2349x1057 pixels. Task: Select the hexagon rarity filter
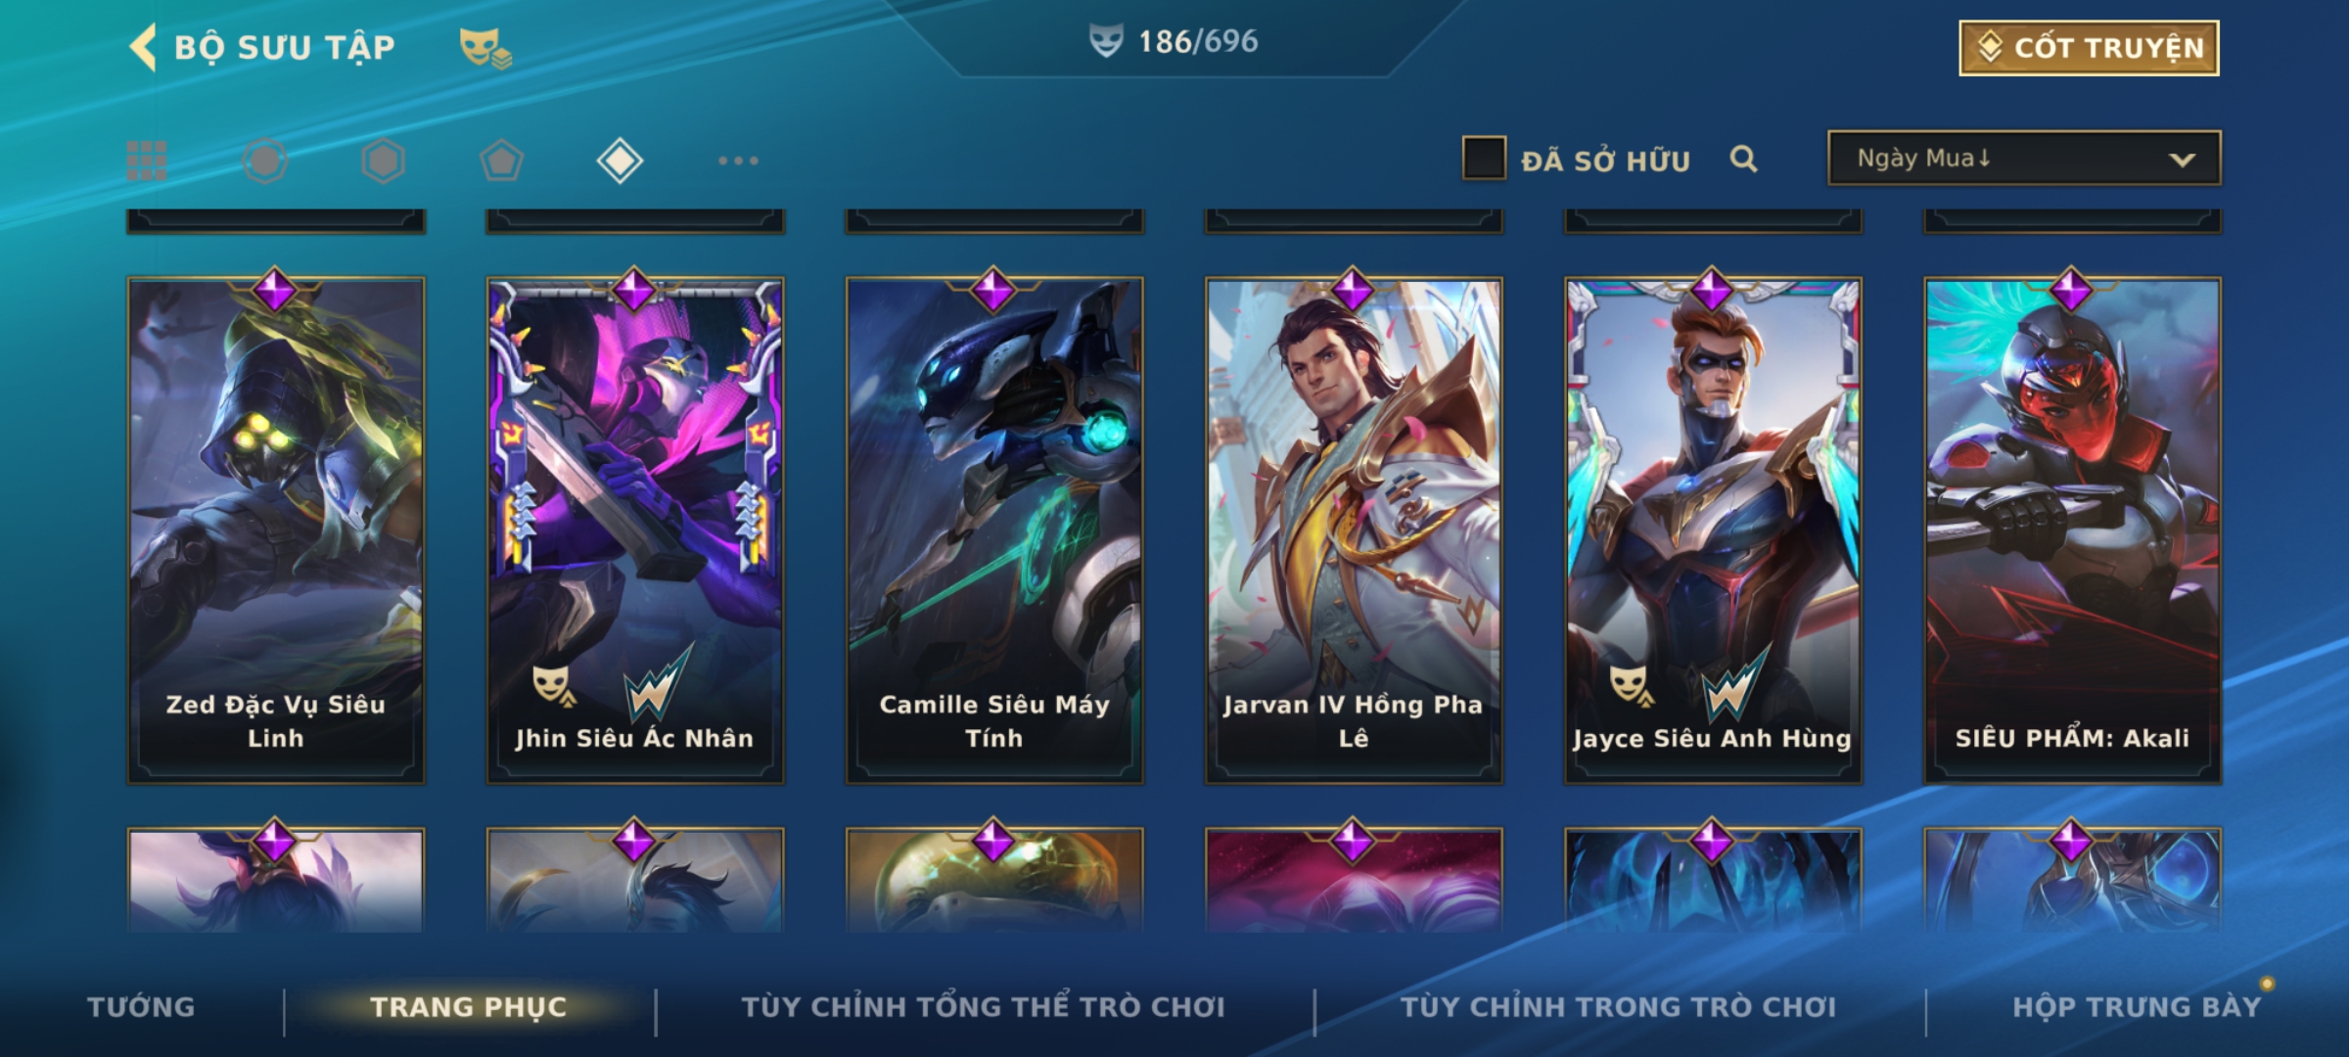tap(383, 161)
